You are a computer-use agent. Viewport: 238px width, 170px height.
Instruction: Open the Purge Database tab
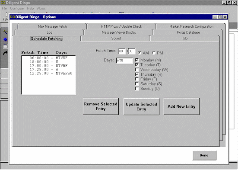(x=188, y=32)
